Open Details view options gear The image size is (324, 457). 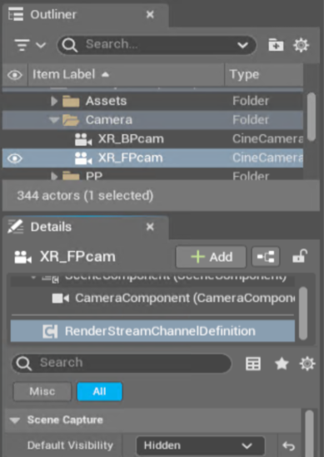307,364
